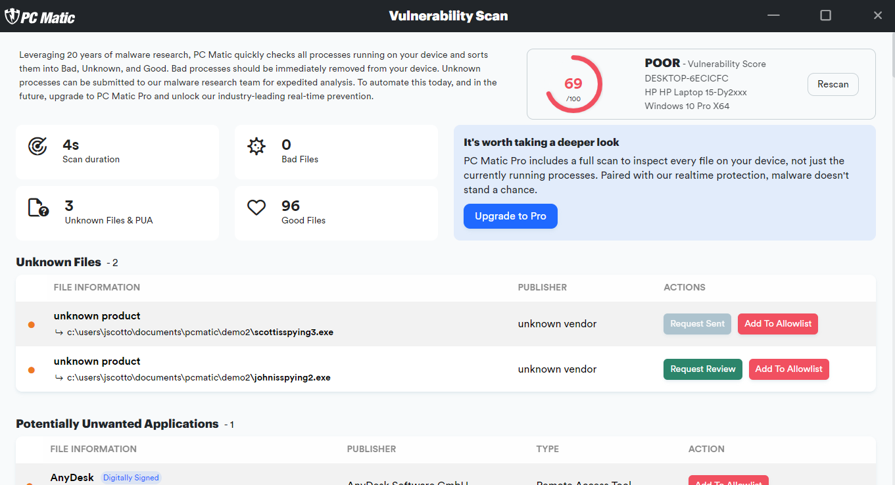This screenshot has height=485, width=895.
Task: Click the arrow icon beside johnisspying2.exe path
Action: 59,378
